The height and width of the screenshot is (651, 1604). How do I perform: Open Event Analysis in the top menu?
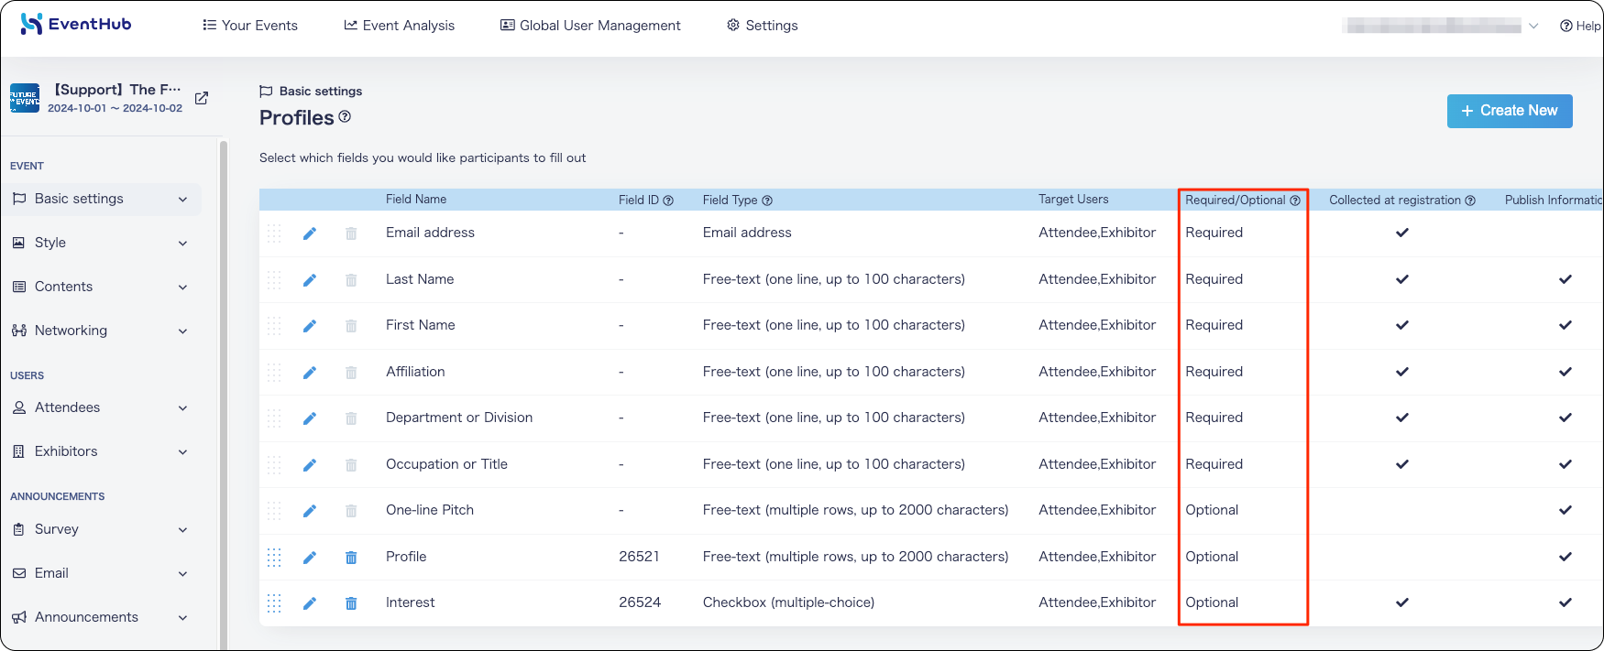[x=399, y=26]
